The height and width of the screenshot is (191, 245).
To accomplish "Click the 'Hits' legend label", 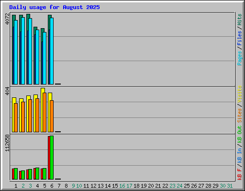I will (x=239, y=20).
